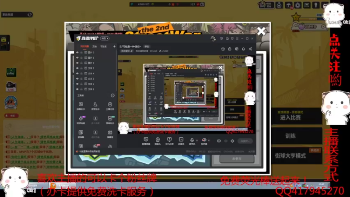
Task: Add a new scene with plus icon
Action: click(x=114, y=46)
